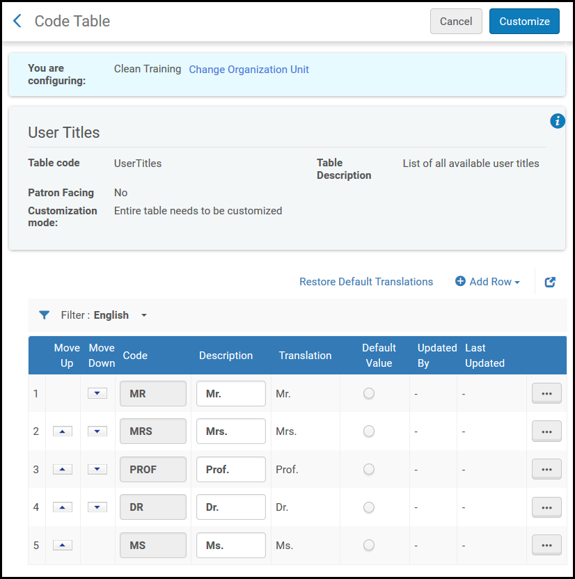Click the MR code field
This screenshot has width=575, height=579.
click(x=153, y=394)
